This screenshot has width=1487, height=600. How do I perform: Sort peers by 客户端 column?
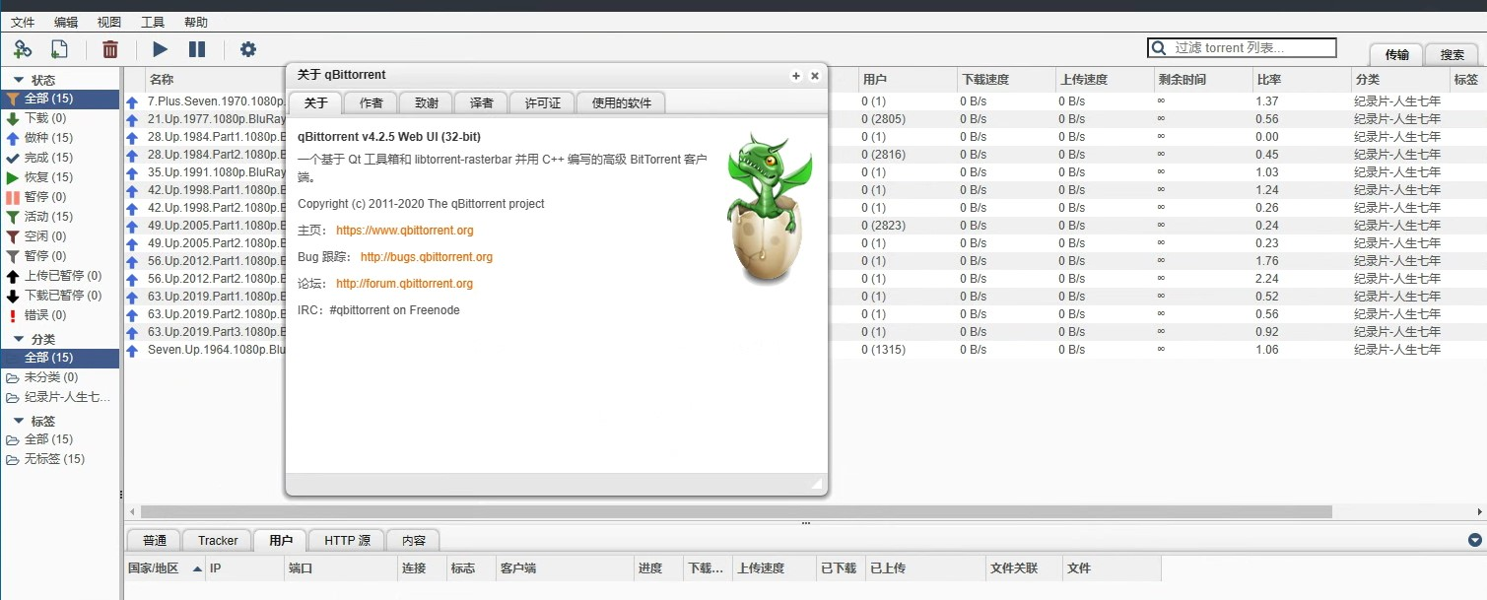[x=565, y=568]
